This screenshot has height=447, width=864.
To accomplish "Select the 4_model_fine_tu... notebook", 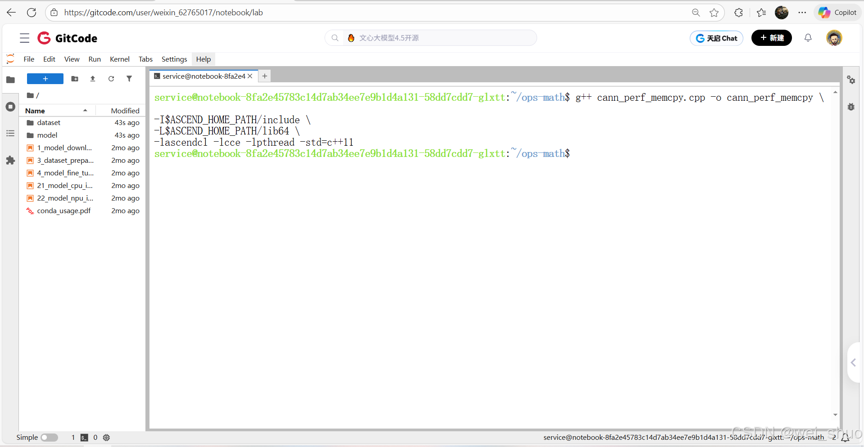I will (x=83, y=173).
